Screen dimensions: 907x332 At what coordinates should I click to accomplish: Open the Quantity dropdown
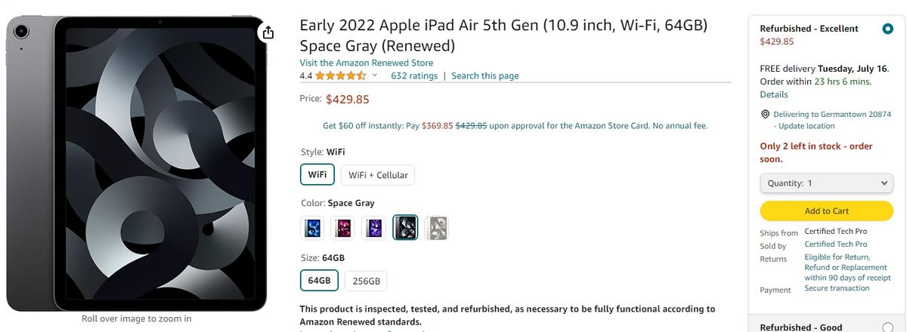click(x=826, y=183)
